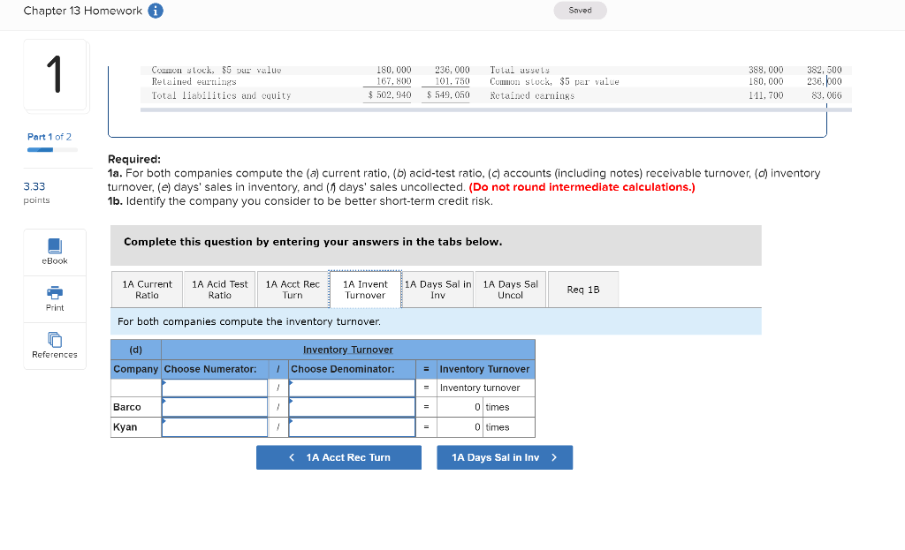This screenshot has height=550, width=905.
Task: Open the References icon
Action: tap(55, 340)
